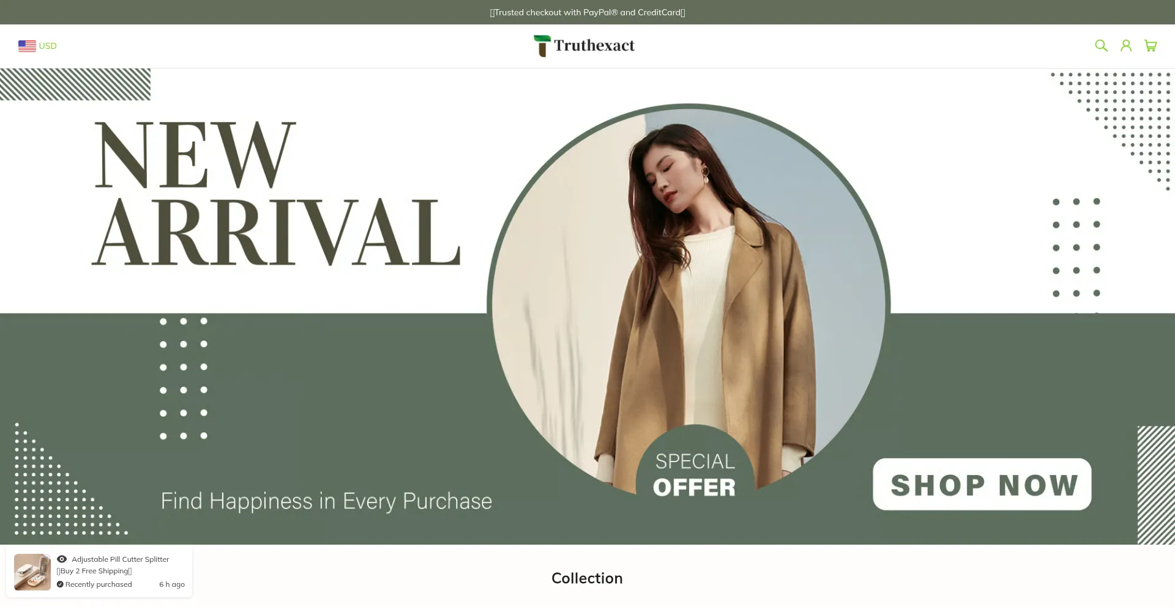Screen dimensions: 1175x607
Task: Click the 6 h ago timestamp
Action: [x=172, y=584]
